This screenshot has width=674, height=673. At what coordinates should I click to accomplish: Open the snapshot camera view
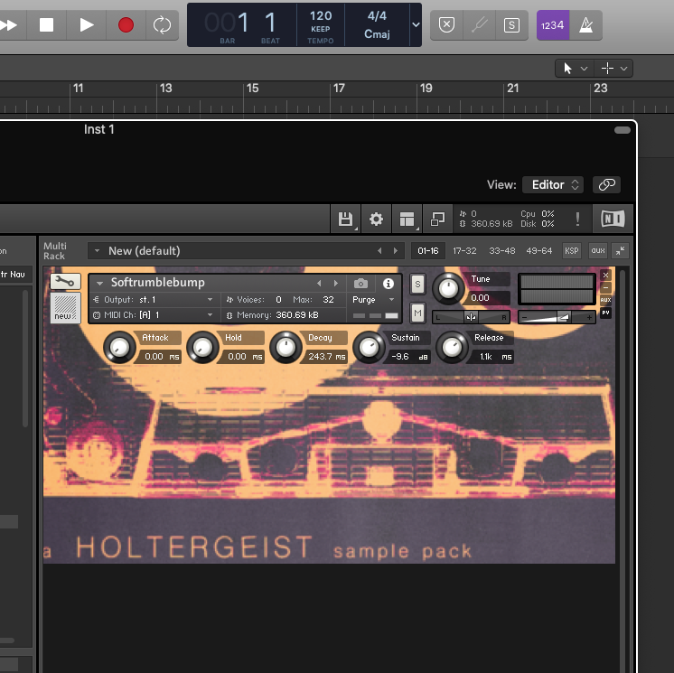(x=360, y=284)
